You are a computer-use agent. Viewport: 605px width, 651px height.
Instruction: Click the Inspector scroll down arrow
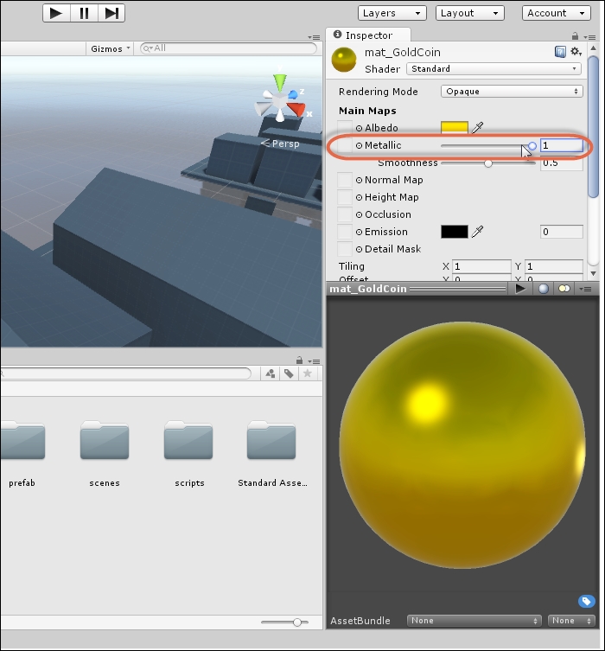[594, 273]
